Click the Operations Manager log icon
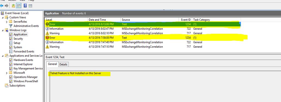The width and height of the screenshot is (281, 102). click(x=11, y=77)
